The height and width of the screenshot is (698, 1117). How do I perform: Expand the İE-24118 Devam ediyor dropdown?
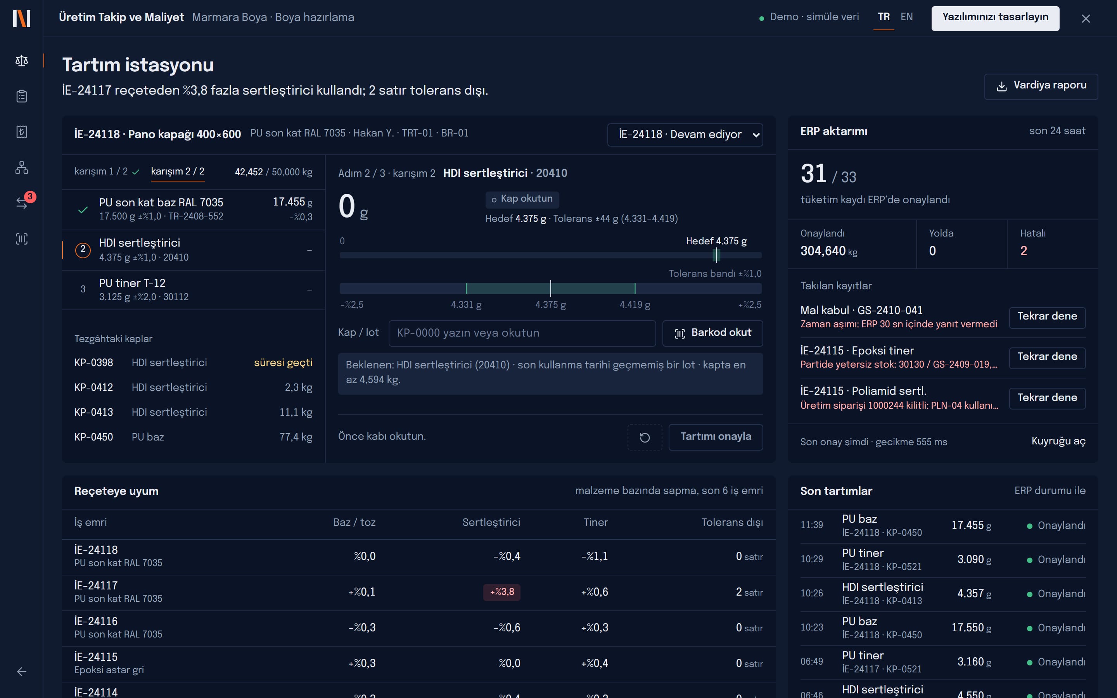685,135
